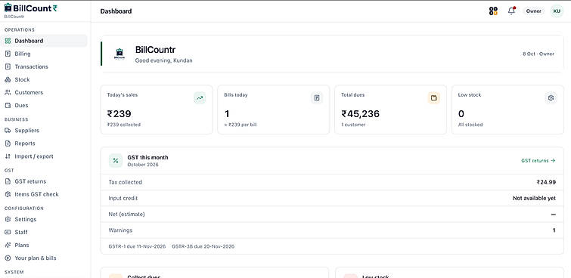Click the Low stock box icon
This screenshot has height=278, width=571.
[x=551, y=98]
